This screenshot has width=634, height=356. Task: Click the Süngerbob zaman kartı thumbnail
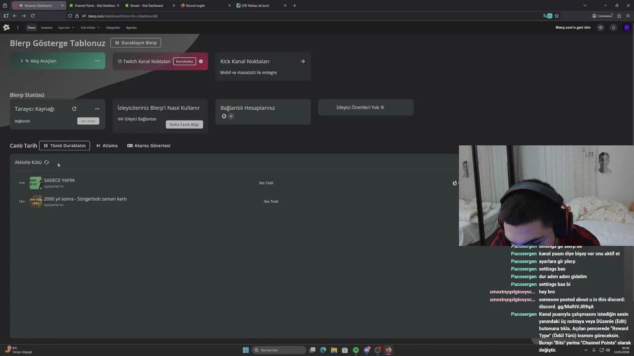[35, 201]
